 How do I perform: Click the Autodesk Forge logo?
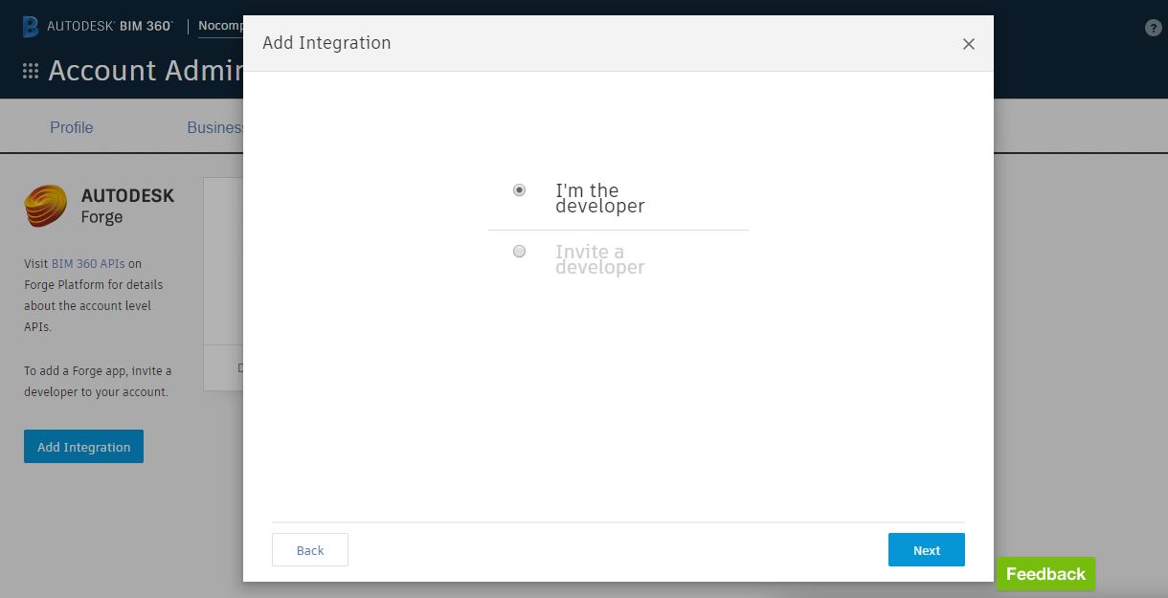tap(100, 206)
